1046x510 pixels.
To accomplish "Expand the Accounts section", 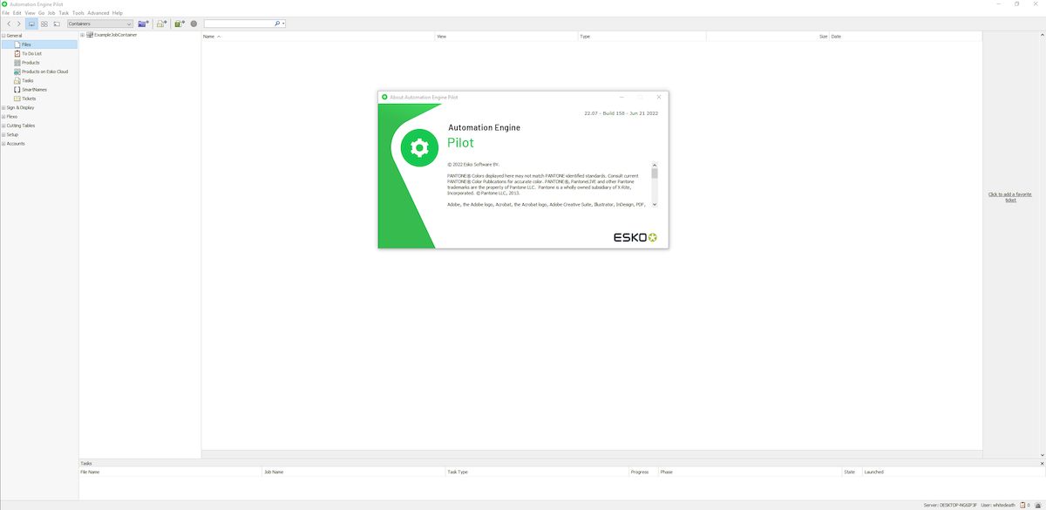I will pyautogui.click(x=3, y=143).
